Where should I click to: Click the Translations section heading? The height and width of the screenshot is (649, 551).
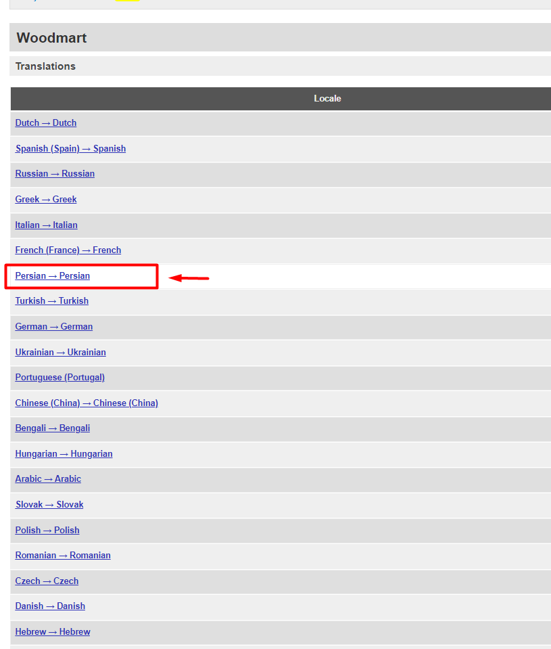(x=45, y=66)
